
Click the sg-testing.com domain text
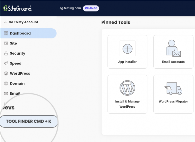click(x=70, y=8)
